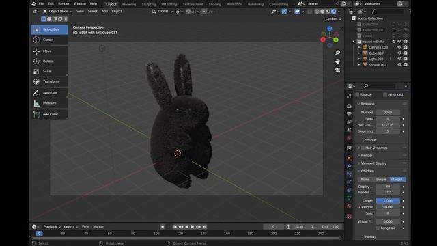Screen dimensions: 437x246
Task: Open the Playback dropdown in timeline
Action: [x=52, y=226]
